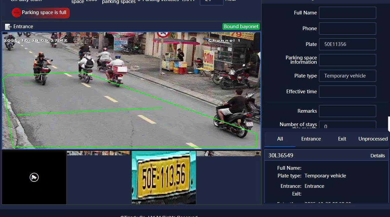The image size is (390, 217).
Task: Click the Number of stays field showing 0
Action: (x=347, y=126)
